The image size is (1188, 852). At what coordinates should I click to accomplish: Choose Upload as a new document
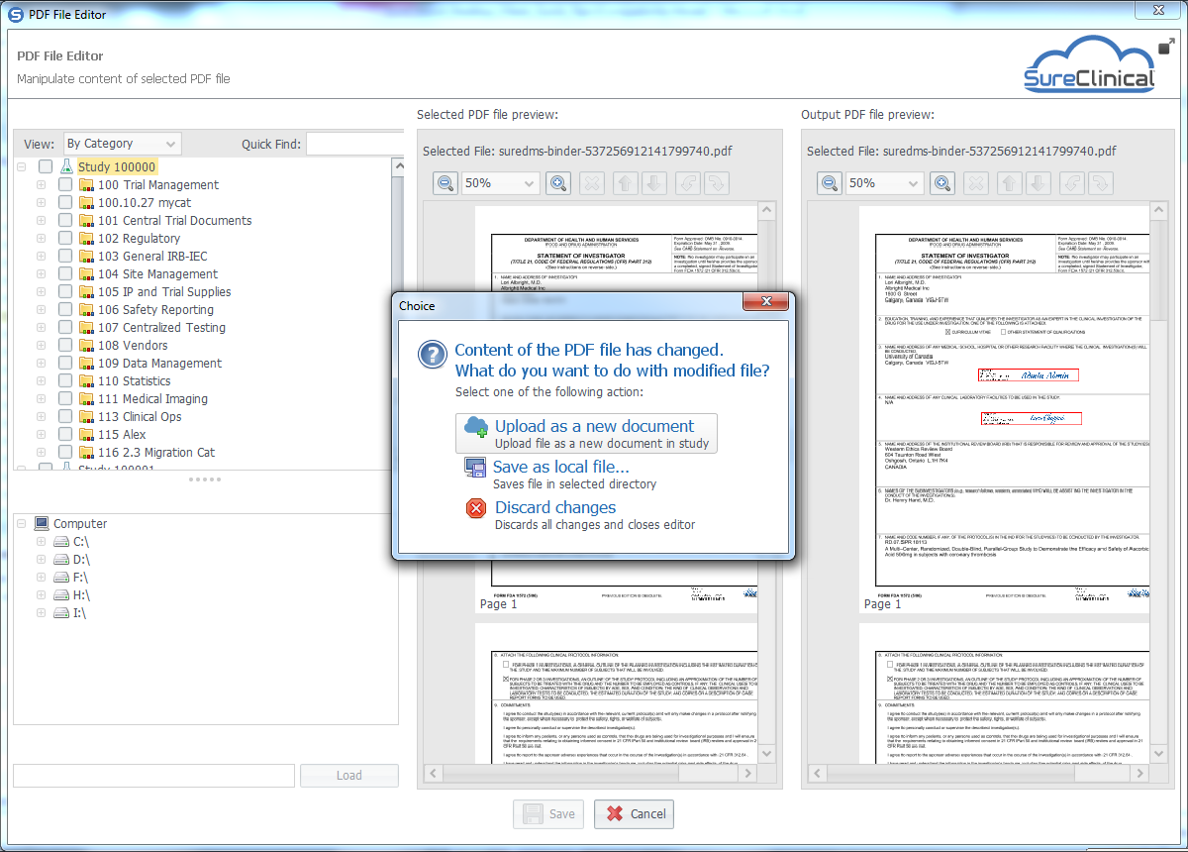click(x=587, y=434)
